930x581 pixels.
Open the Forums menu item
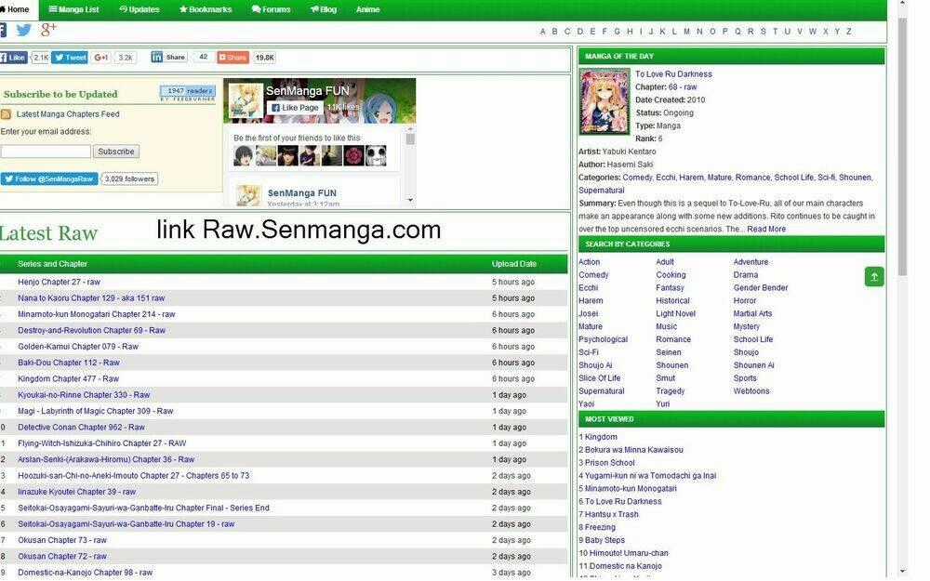(271, 9)
